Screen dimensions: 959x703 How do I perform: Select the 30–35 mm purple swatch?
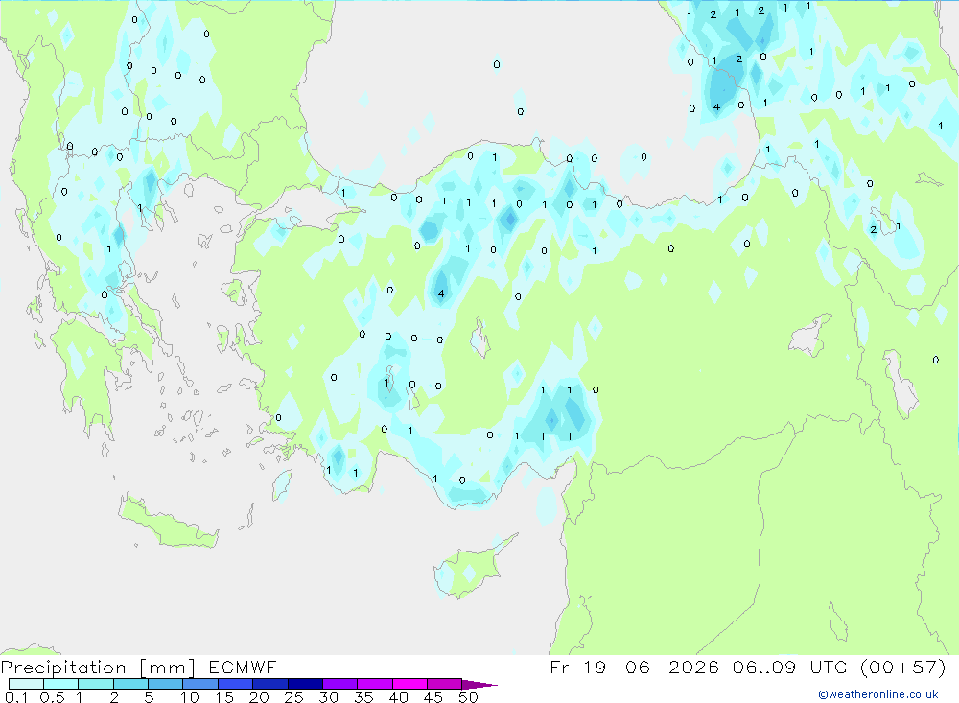340,684
